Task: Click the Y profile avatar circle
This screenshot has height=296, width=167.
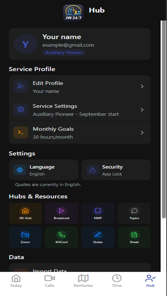Action: click(x=25, y=44)
